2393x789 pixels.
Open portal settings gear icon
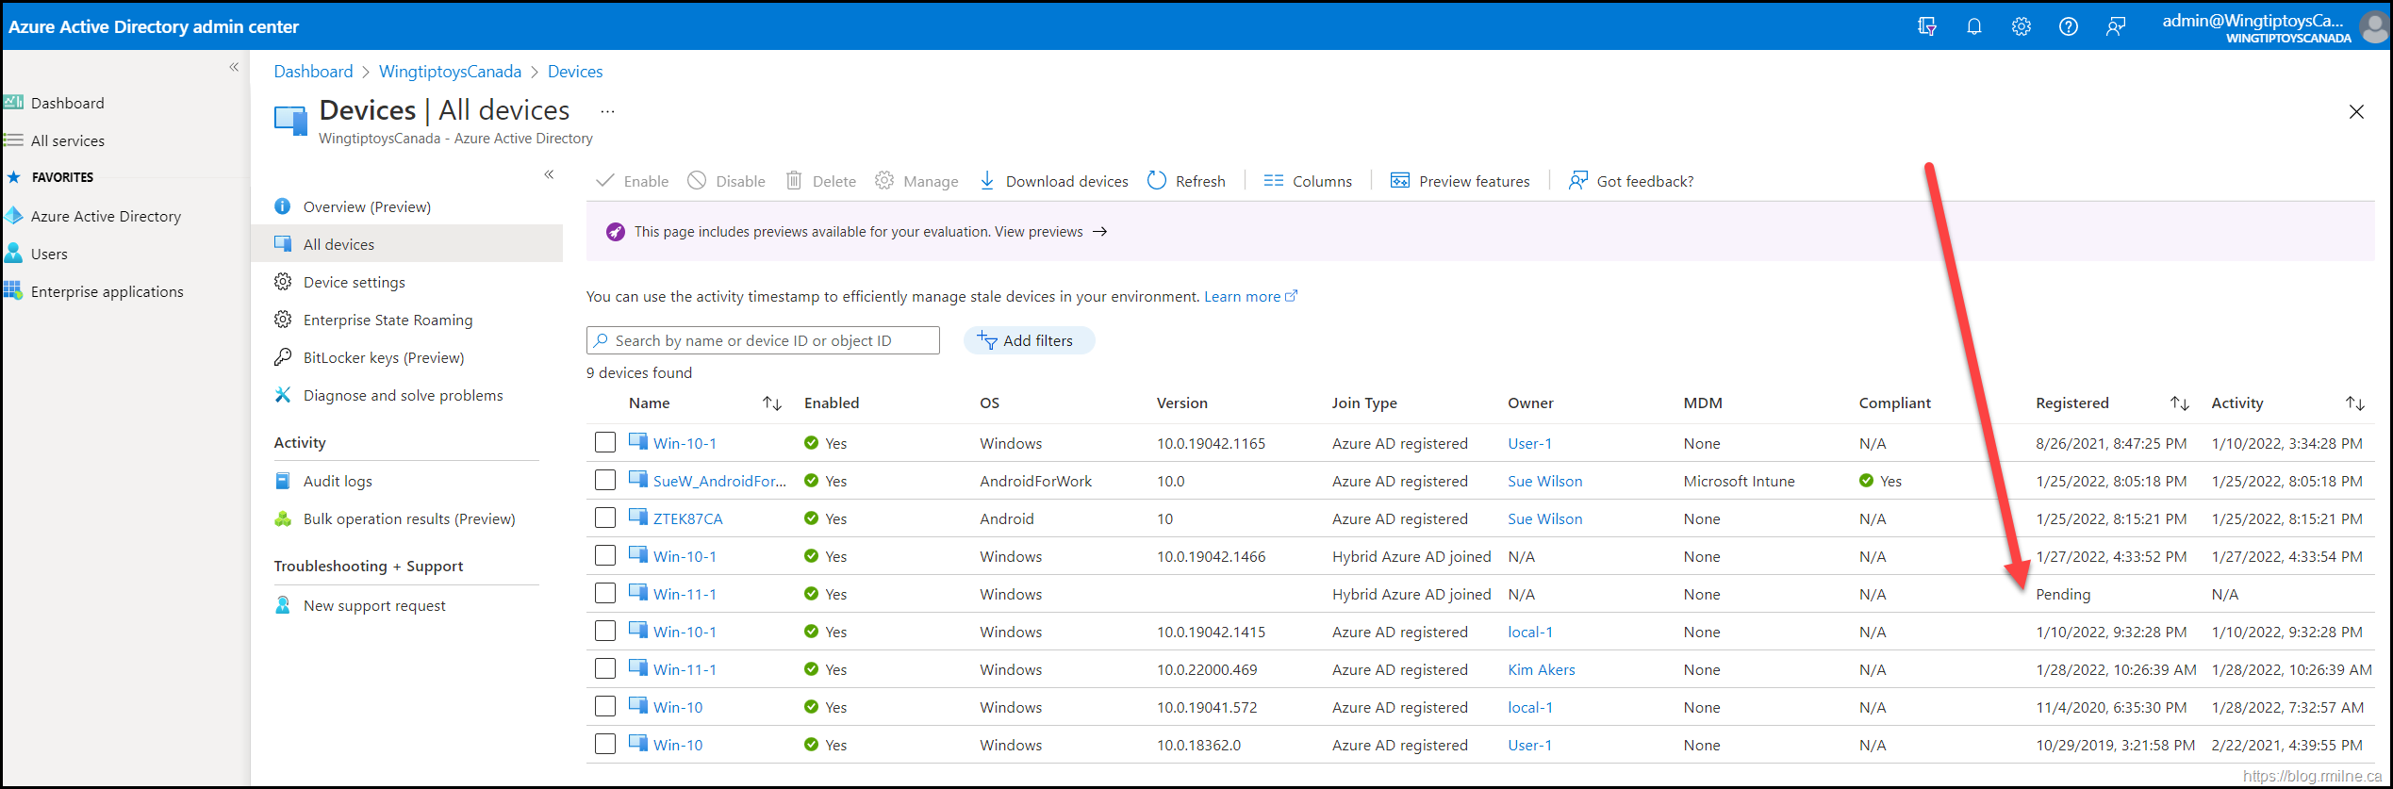pyautogui.click(x=2021, y=26)
